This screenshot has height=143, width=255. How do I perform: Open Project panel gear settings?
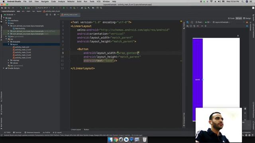55,15
